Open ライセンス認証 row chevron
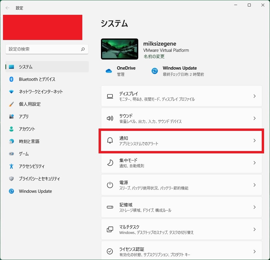Screen dimensions: 270x260 255,252
